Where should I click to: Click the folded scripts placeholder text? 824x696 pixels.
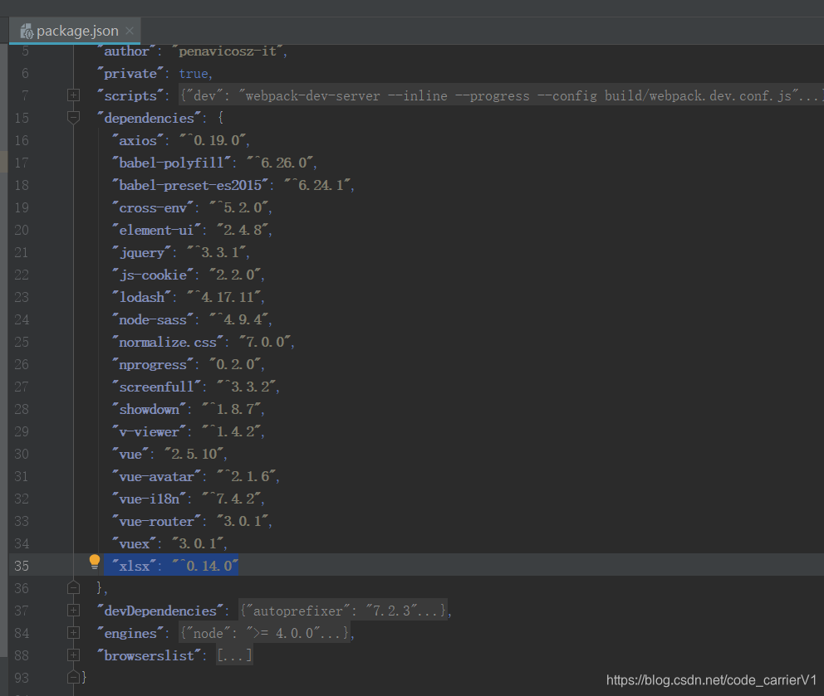tap(501, 95)
